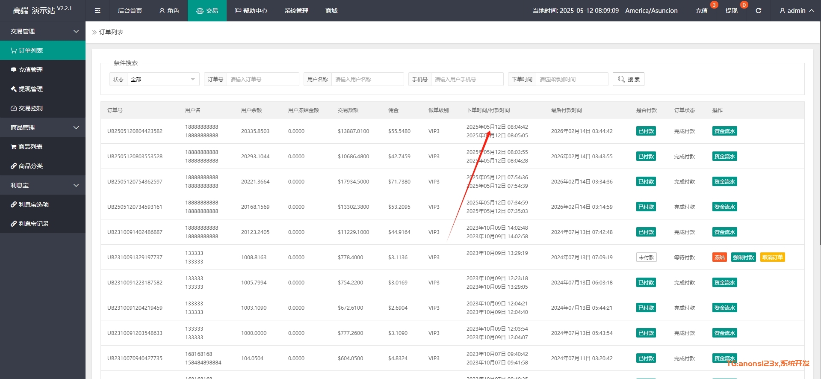Open 利息宝记录 in the sidebar
Viewport: 821px width, 379px height.
(43, 224)
